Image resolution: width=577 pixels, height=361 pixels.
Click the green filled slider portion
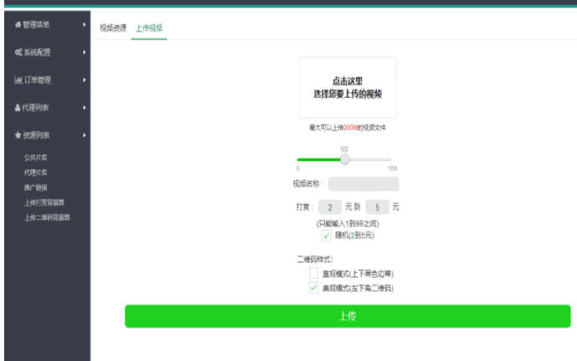(319, 160)
